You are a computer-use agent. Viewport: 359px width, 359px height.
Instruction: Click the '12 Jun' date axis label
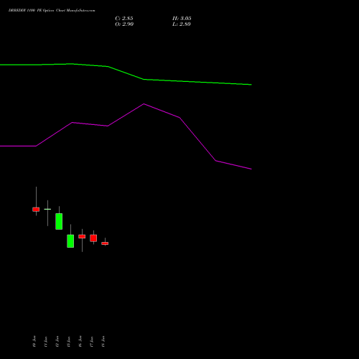[x=57, y=342]
